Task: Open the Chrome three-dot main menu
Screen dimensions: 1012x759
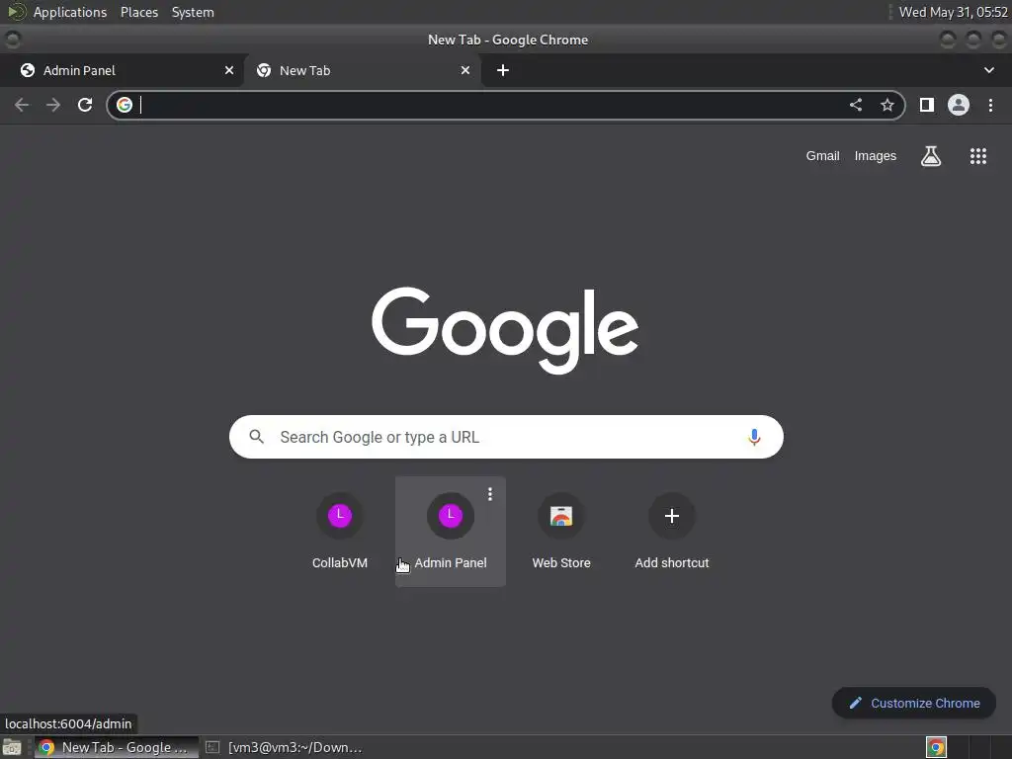Action: pos(990,105)
